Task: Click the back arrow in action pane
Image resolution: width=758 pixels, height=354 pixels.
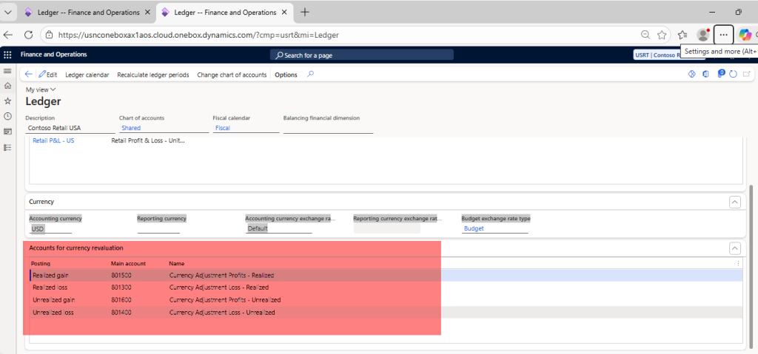Action: pos(29,75)
